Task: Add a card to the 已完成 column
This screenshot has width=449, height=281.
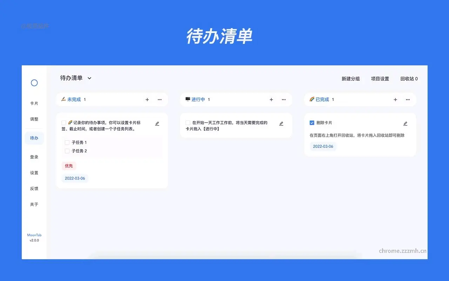Action: (x=395, y=99)
